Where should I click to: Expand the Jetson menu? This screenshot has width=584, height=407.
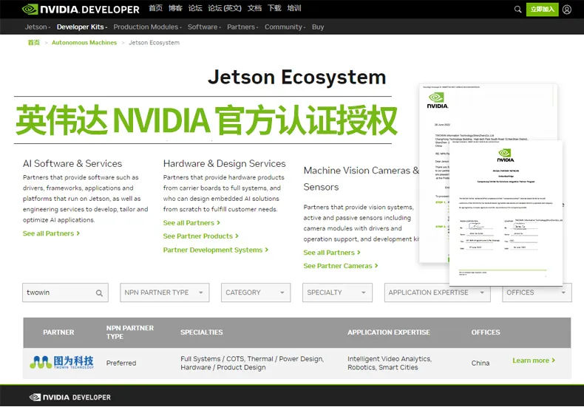tap(37, 27)
